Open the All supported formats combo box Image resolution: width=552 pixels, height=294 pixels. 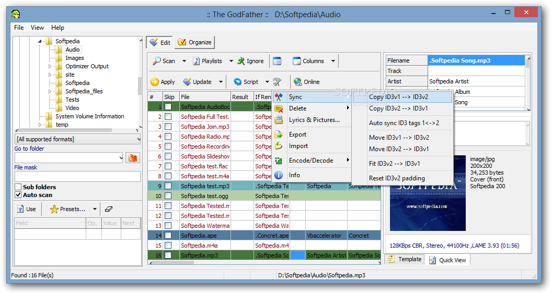[77, 139]
